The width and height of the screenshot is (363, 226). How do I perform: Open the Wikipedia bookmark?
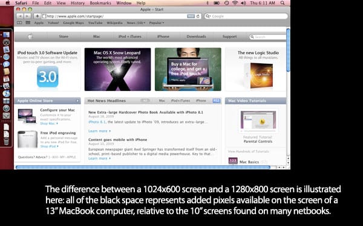pyautogui.click(x=114, y=23)
